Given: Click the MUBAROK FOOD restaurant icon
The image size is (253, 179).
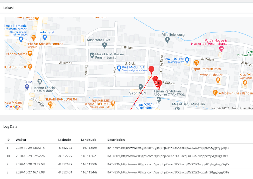Looking at the screenshot, I should (30, 67).
